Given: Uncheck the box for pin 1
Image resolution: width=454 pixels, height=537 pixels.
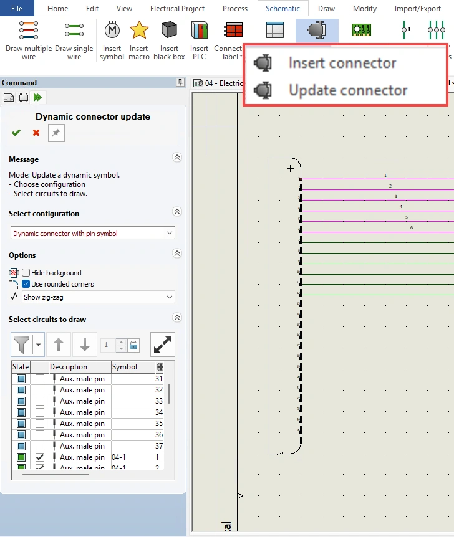Looking at the screenshot, I should tap(40, 457).
